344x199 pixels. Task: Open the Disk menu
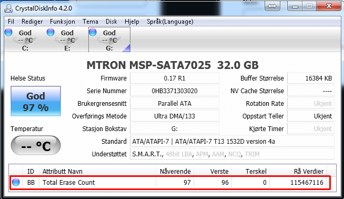pos(111,22)
